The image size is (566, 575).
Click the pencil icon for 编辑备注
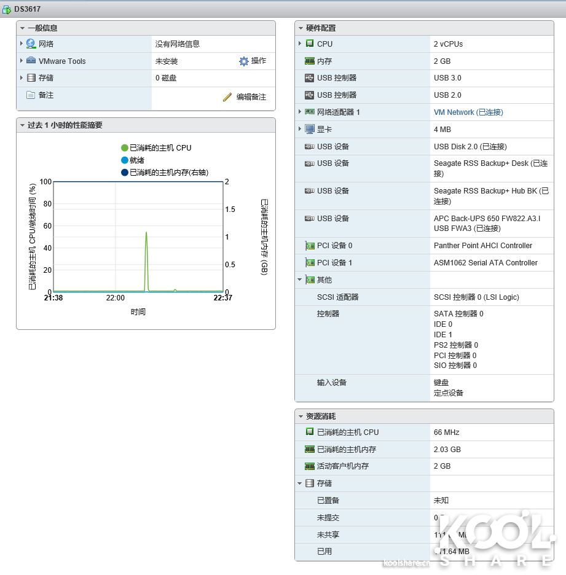pyautogui.click(x=227, y=97)
